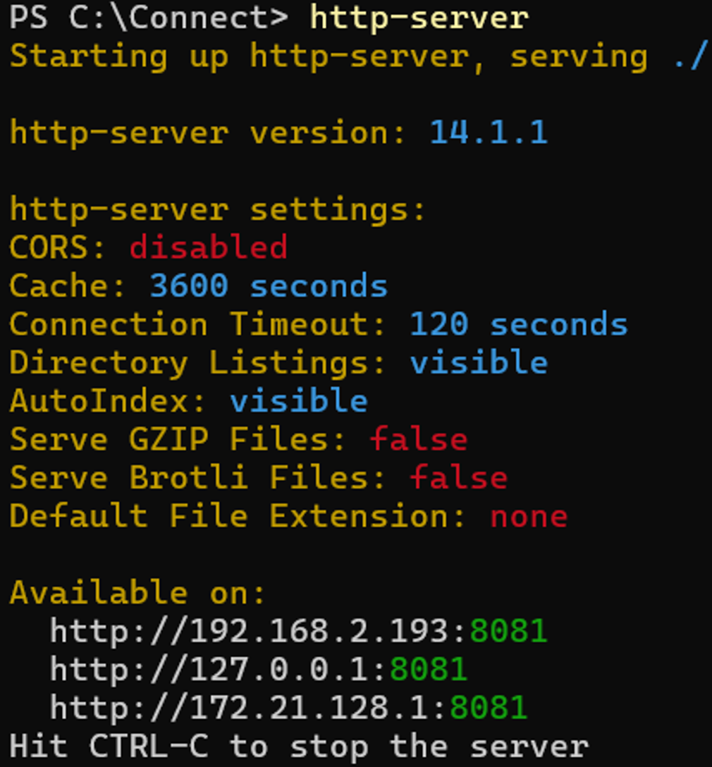Click the Default File Extension none value
This screenshot has height=767, width=712.
click(529, 517)
